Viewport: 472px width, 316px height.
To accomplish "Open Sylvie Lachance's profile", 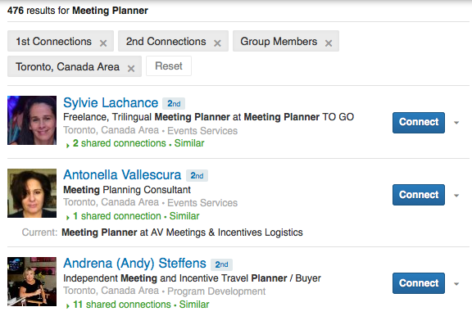I will [x=111, y=103].
